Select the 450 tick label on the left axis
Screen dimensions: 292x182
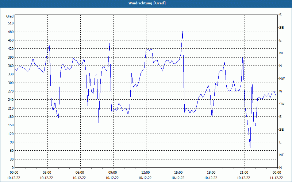pyautogui.click(x=11, y=40)
